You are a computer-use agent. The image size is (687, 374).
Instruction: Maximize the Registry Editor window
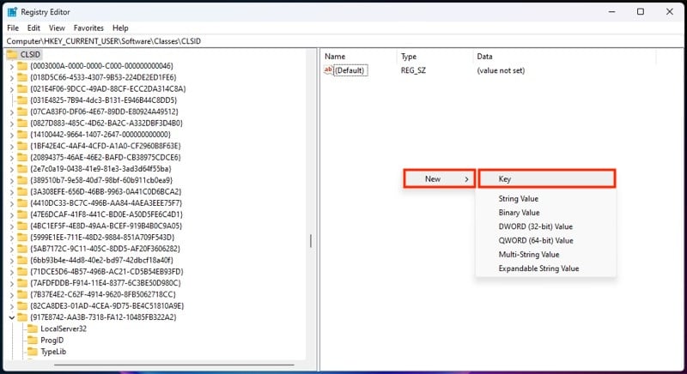coord(641,12)
